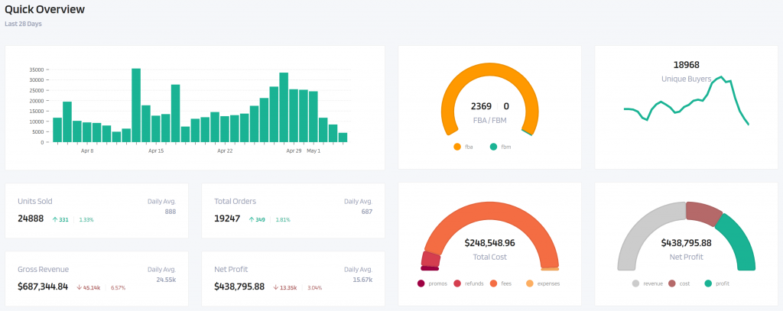Viewport: 783px width, 311px height.
Task: Click the Net Profit down arrow icon
Action: pos(275,287)
